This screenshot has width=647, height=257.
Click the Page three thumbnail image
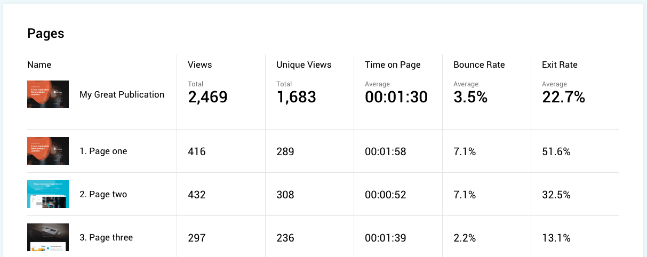[x=48, y=237]
